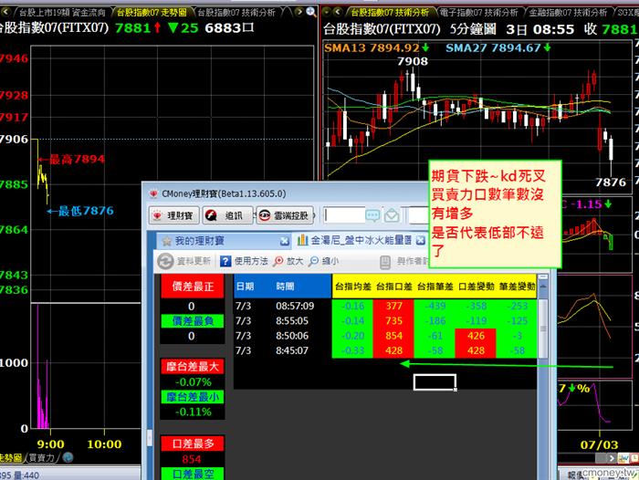Image resolution: width=639 pixels, height=480 pixels.
Task: Click the 理財寶 toolbar button
Action: pyautogui.click(x=174, y=215)
